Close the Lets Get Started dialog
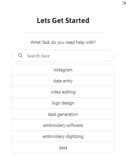This screenshot has width=126, height=168. click(x=124, y=3)
